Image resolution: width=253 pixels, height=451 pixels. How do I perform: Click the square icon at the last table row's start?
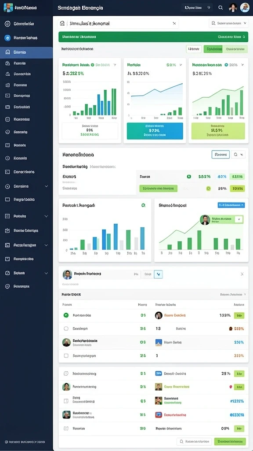(x=66, y=429)
